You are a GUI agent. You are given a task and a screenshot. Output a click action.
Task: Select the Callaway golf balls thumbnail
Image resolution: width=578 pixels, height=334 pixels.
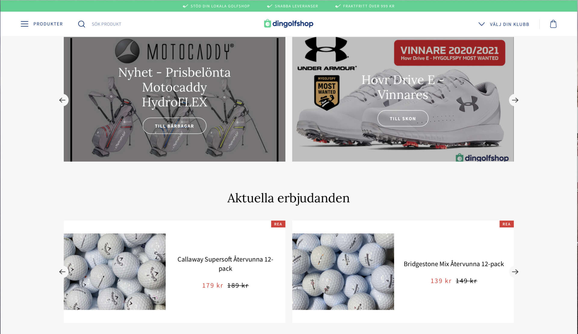[x=115, y=272]
